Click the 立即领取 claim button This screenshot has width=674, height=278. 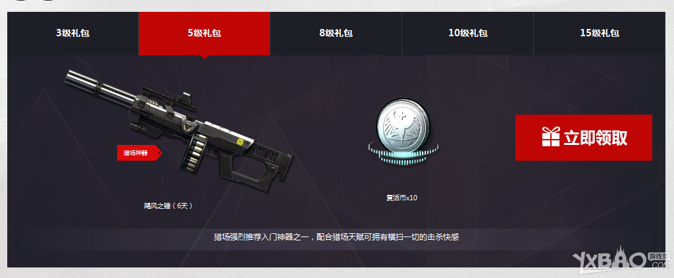583,138
